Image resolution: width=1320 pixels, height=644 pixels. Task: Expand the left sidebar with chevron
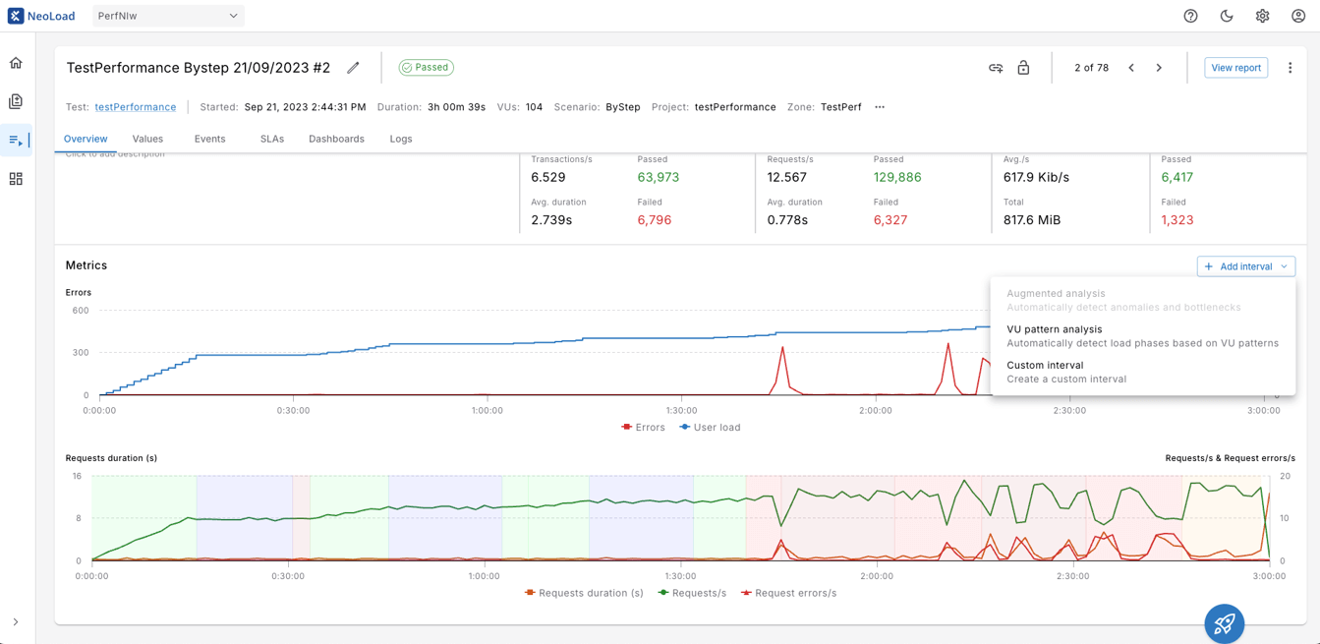16,621
